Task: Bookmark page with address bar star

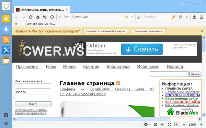Action: [60, 17]
